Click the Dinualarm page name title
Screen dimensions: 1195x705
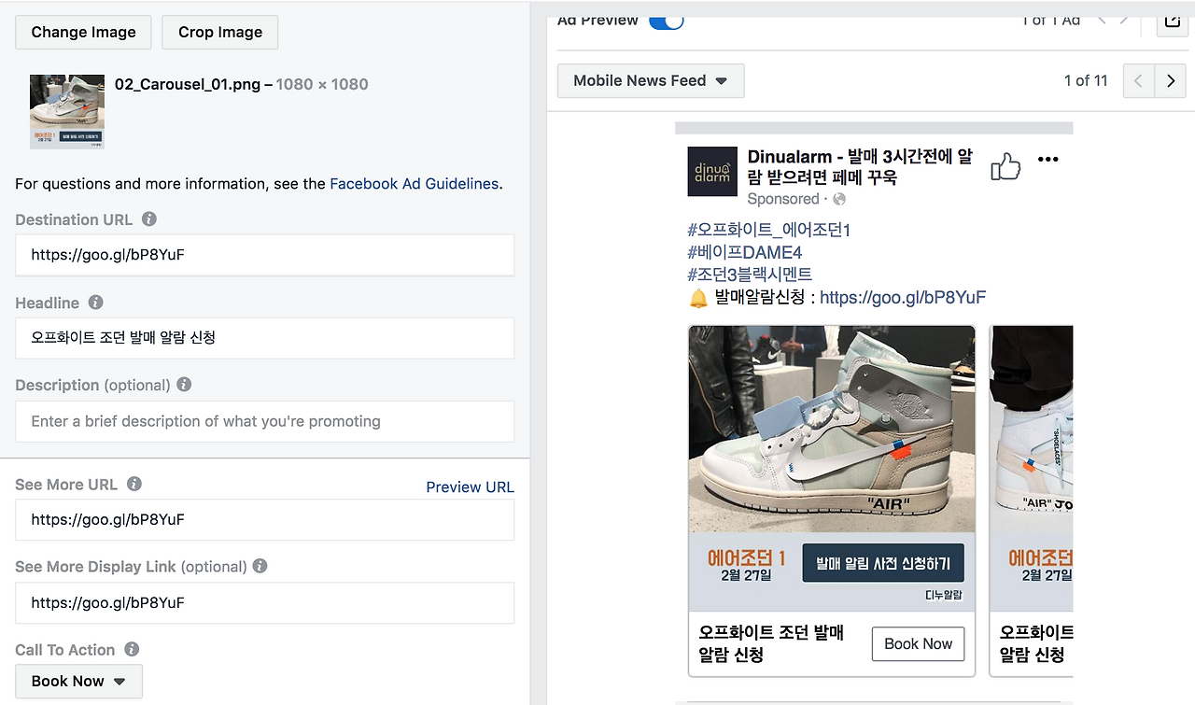(860, 166)
